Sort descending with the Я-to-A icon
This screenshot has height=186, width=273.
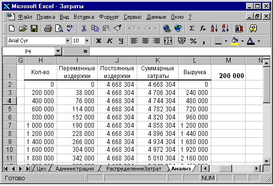point(225,28)
